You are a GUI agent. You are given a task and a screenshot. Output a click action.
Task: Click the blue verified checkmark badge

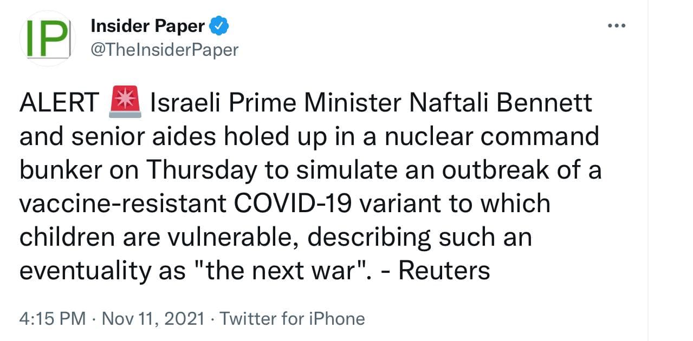click(x=219, y=25)
